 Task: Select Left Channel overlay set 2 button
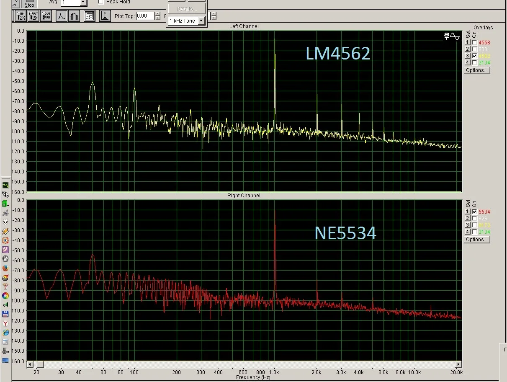[468, 49]
